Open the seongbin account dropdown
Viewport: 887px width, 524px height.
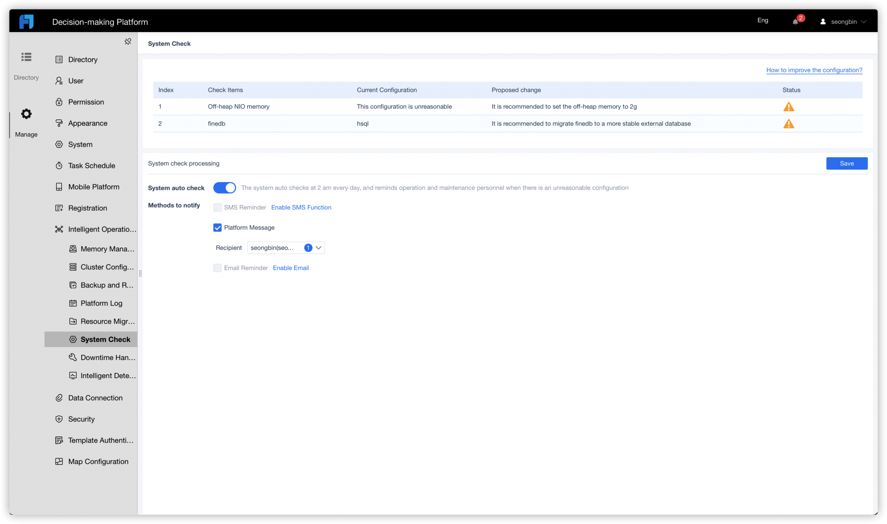click(843, 21)
